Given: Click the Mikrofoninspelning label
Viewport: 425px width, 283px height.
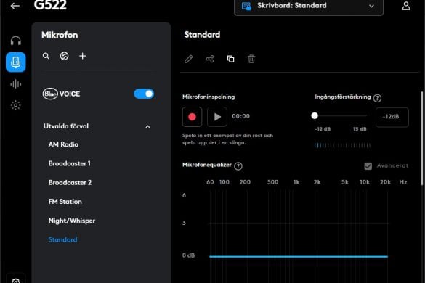Looking at the screenshot, I should (x=209, y=97).
